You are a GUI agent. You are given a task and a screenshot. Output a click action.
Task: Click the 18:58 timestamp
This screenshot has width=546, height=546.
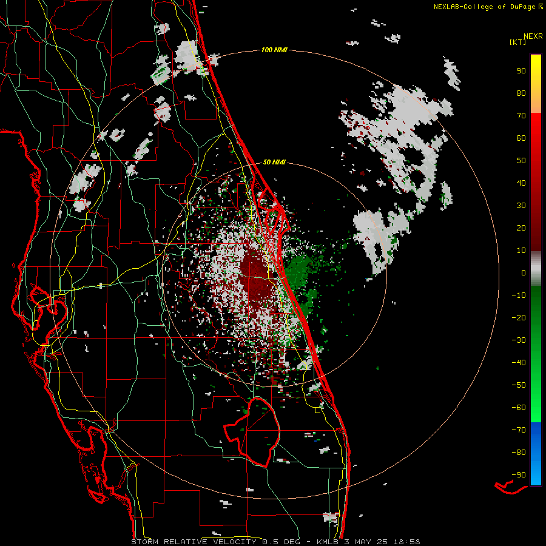click(406, 542)
